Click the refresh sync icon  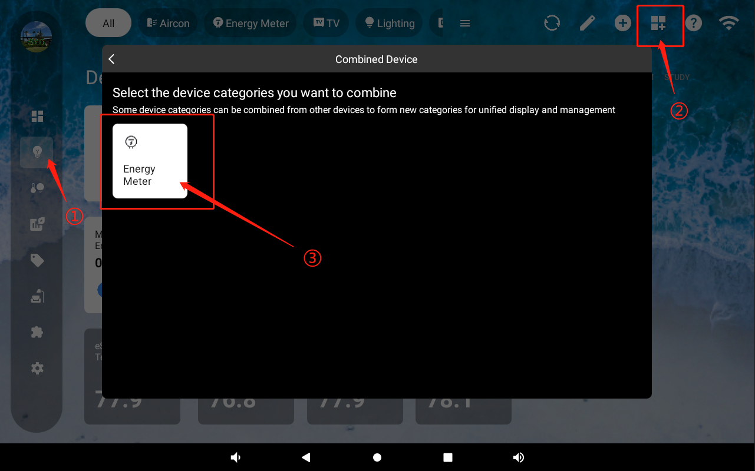[552, 24]
